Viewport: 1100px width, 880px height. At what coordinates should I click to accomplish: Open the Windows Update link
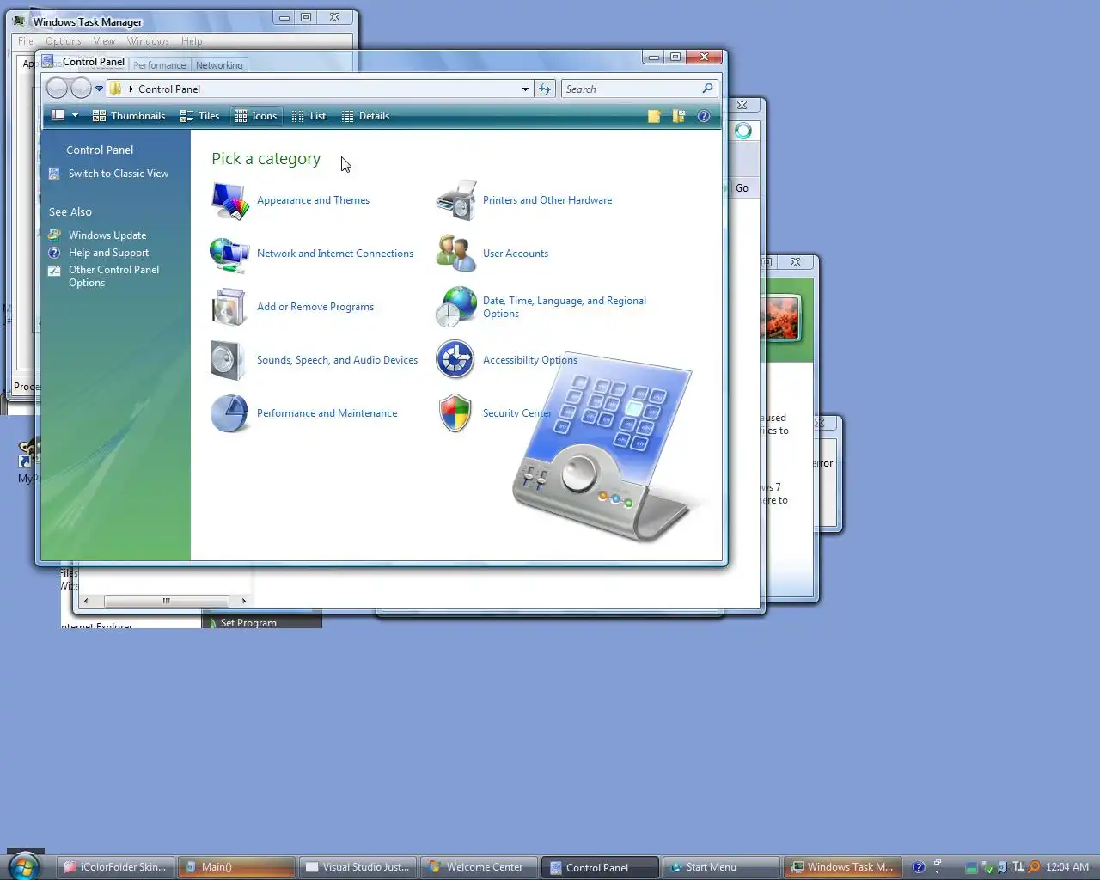[107, 235]
